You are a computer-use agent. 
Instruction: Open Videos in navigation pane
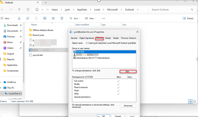10,48
